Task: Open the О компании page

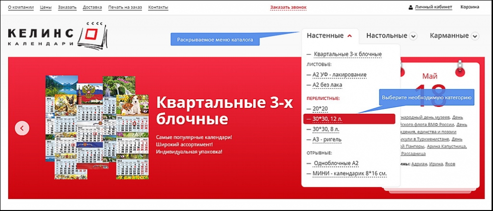Action: tap(21, 7)
